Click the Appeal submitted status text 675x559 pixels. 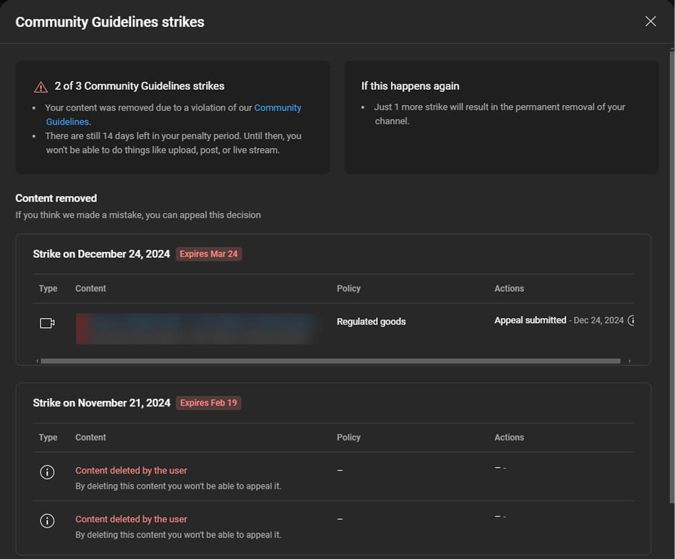coord(530,320)
